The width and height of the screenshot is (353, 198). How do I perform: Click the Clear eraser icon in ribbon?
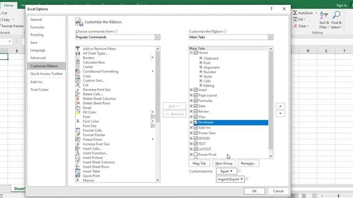pos(295,26)
